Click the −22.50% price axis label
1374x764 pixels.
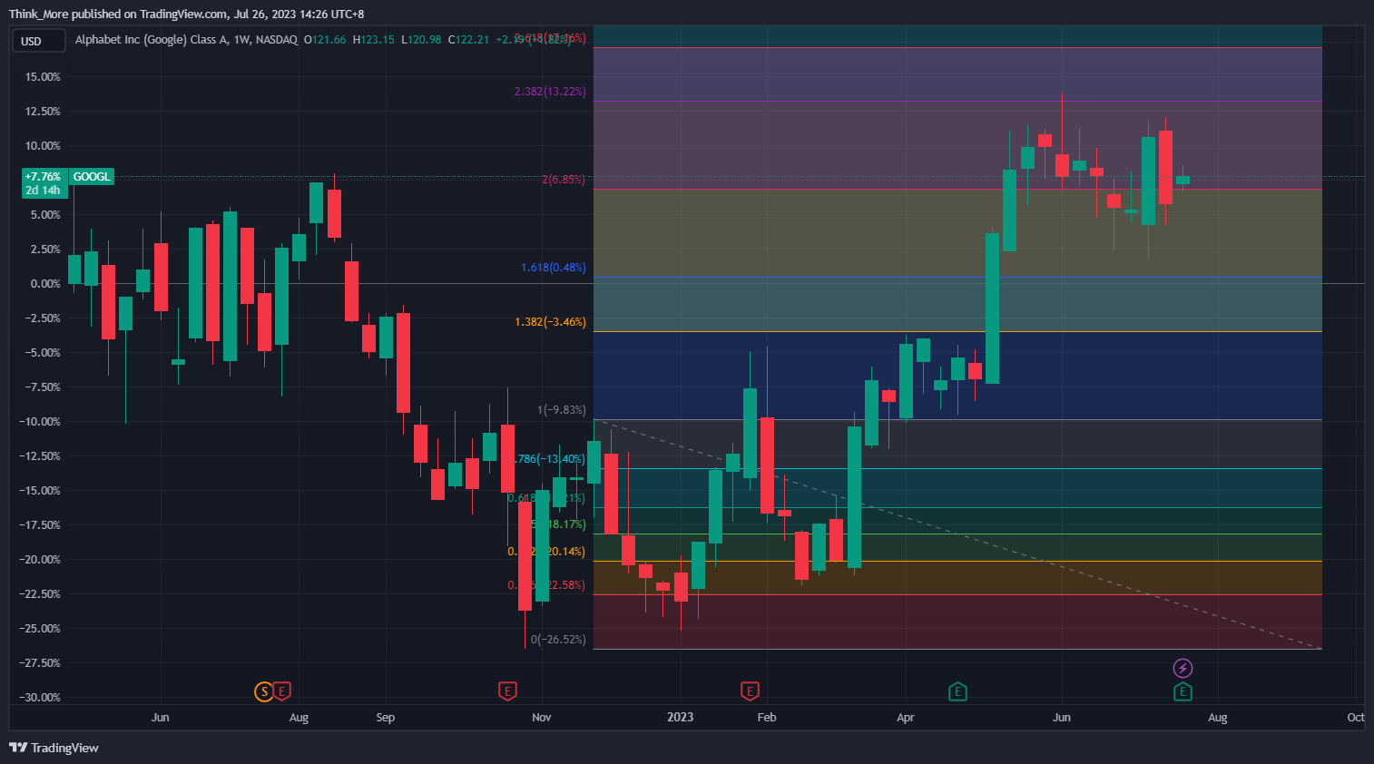tap(39, 594)
